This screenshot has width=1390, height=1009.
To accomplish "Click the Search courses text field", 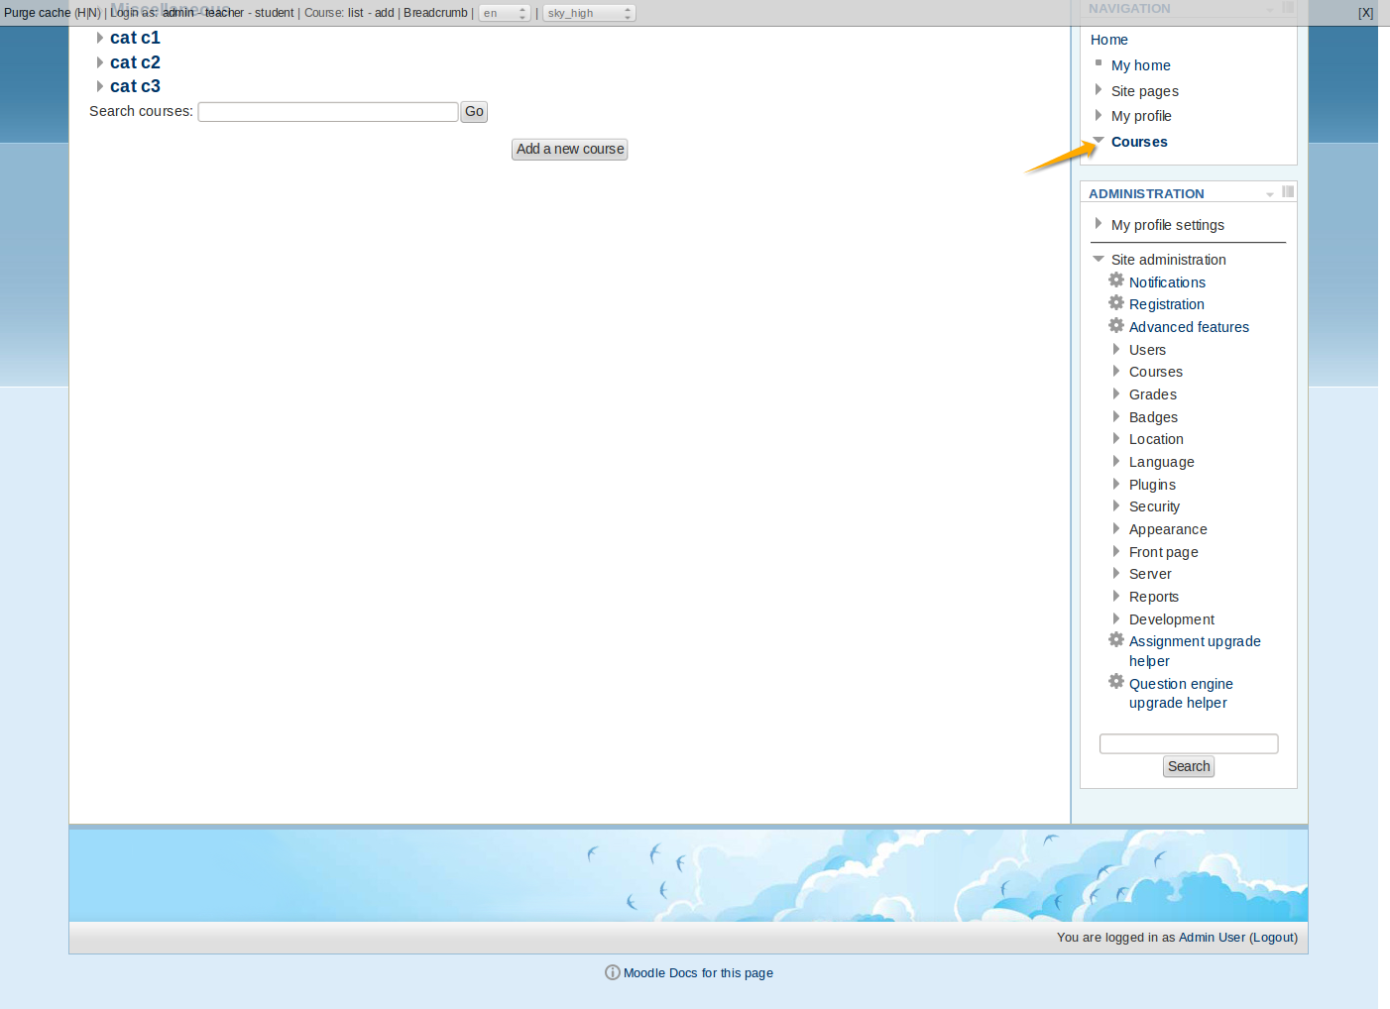I will tap(328, 112).
